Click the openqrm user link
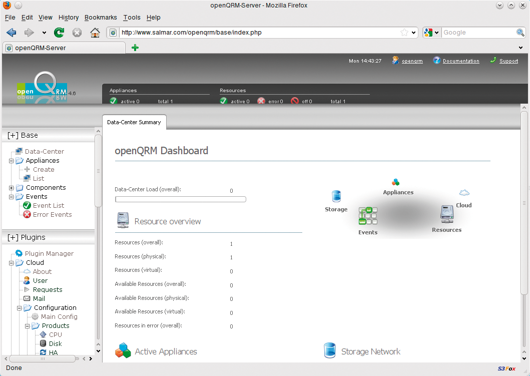530x376 pixels. pos(412,61)
